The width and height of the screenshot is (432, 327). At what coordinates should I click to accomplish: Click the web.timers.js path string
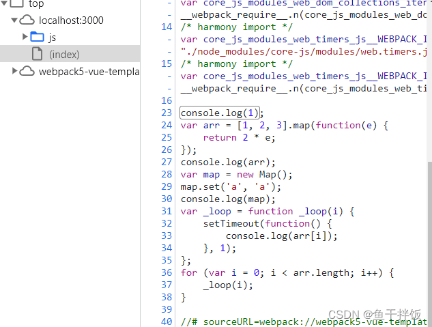tap(304, 52)
